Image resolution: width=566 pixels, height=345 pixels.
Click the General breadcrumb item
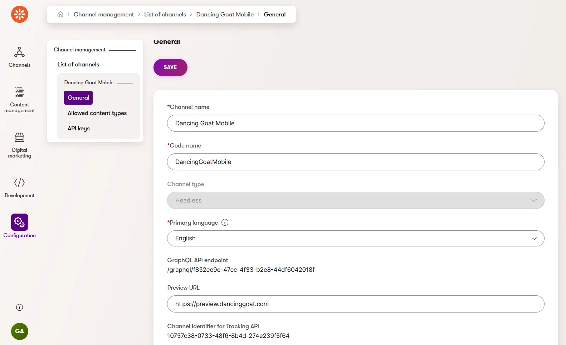[274, 14]
